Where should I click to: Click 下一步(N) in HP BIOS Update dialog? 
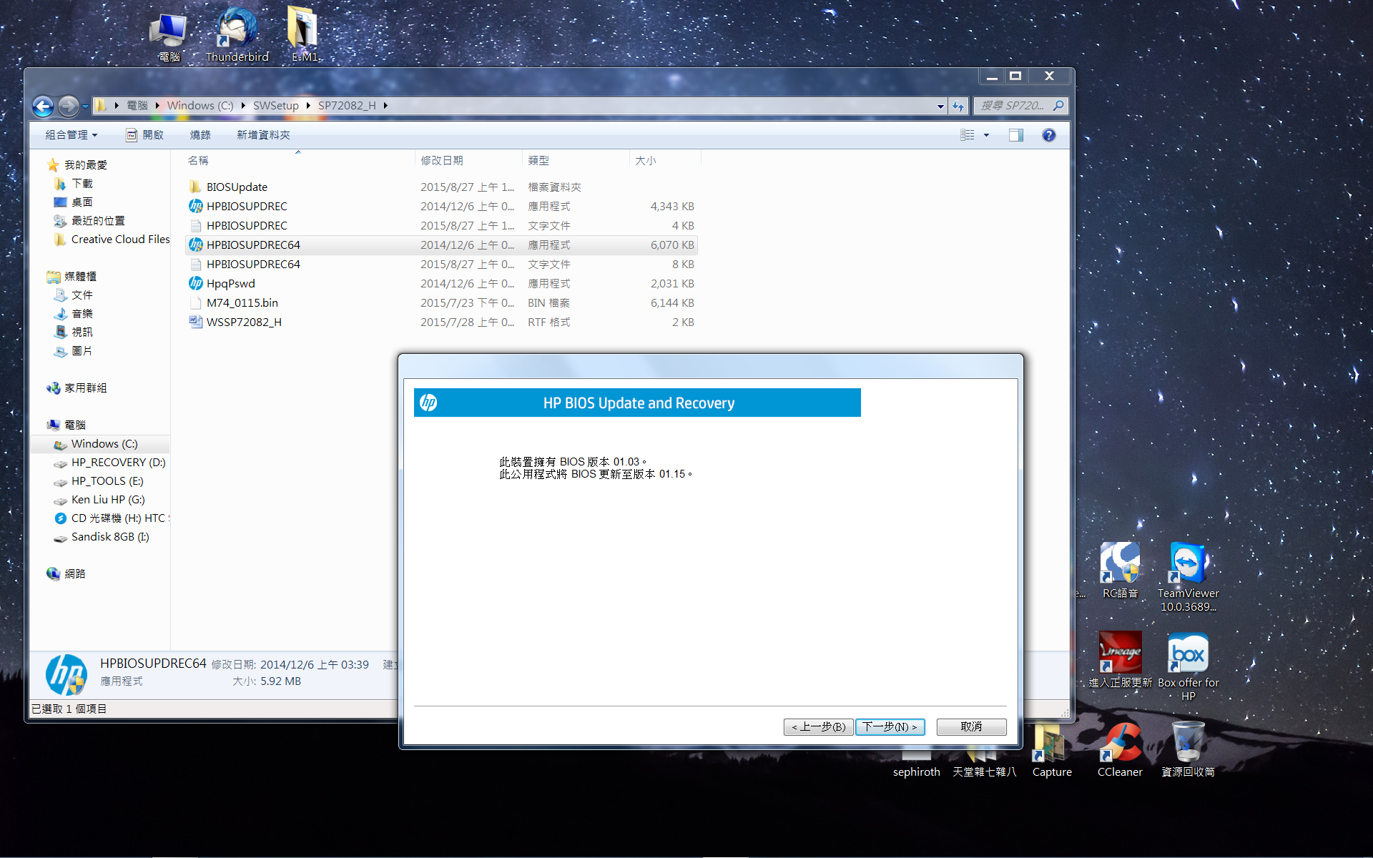[x=890, y=727]
